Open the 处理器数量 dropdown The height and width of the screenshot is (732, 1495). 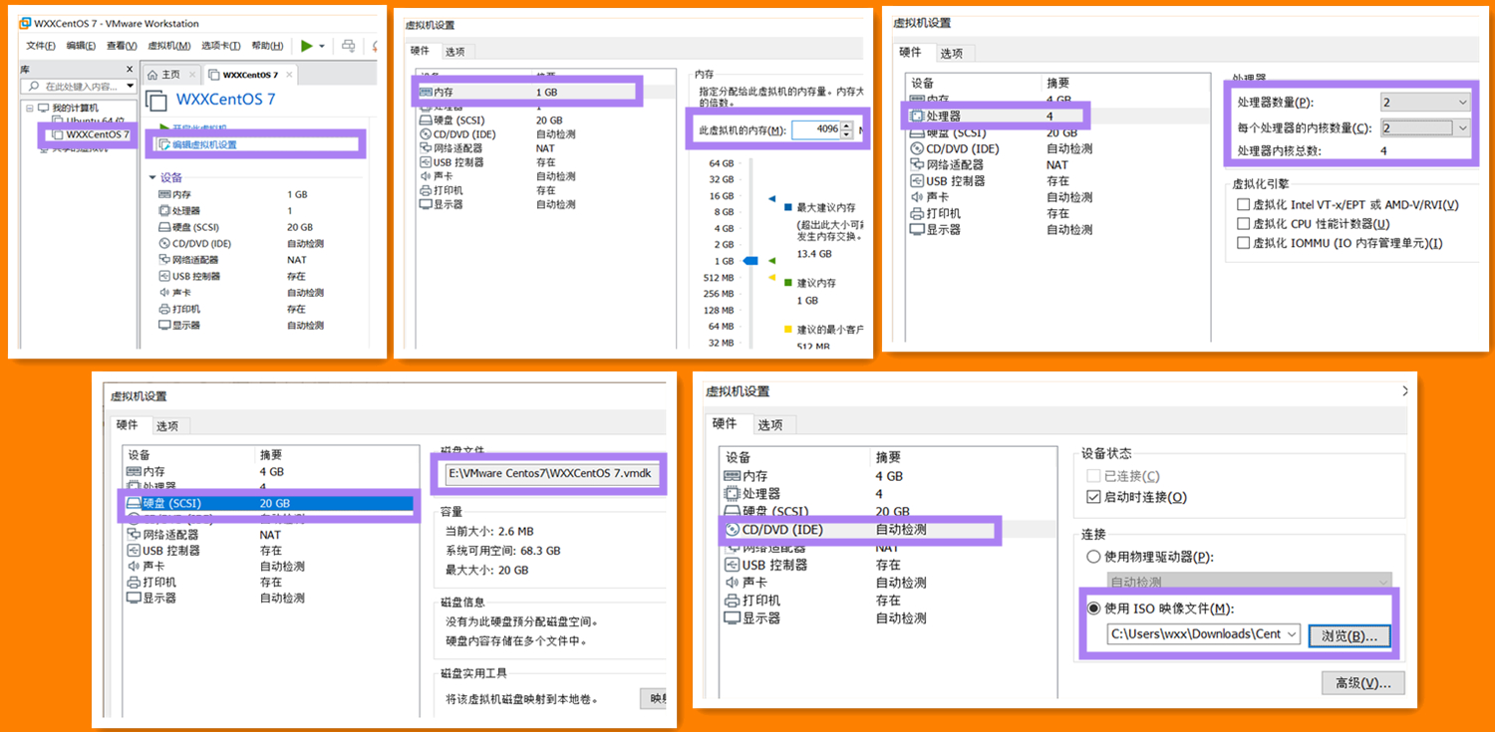coord(1425,103)
